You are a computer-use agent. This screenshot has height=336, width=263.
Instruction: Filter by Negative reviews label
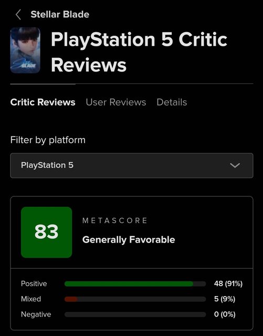[36, 314]
